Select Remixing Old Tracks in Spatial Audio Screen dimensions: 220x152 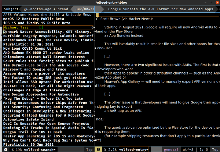[49, 128]
